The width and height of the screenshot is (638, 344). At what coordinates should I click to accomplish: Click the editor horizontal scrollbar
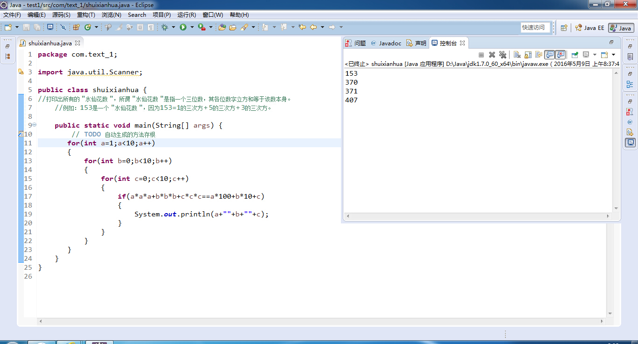coord(322,322)
